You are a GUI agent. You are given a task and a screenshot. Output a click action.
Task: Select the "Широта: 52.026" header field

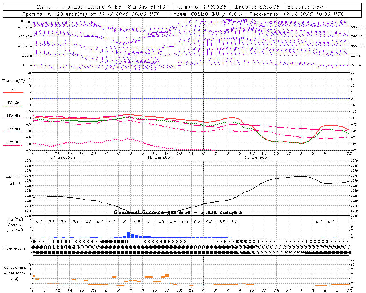click(x=257, y=7)
